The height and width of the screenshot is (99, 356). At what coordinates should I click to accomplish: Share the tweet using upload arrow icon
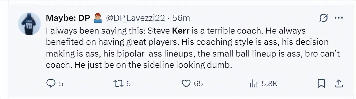pyautogui.click(x=339, y=83)
